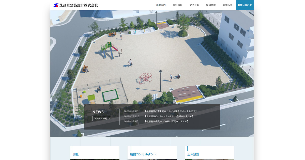
Task: Click the red S emblem in the logo
Action: 56,5
